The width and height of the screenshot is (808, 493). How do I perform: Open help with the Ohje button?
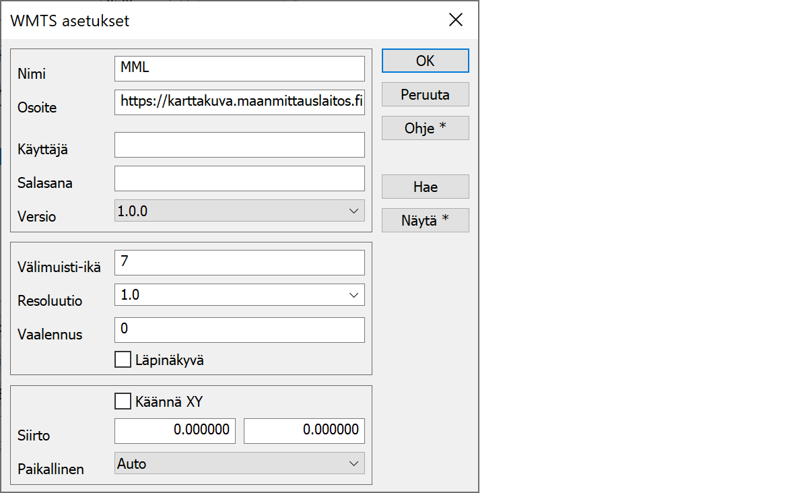pos(425,128)
